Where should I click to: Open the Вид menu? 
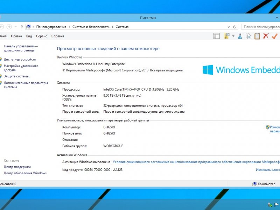pos(29,36)
